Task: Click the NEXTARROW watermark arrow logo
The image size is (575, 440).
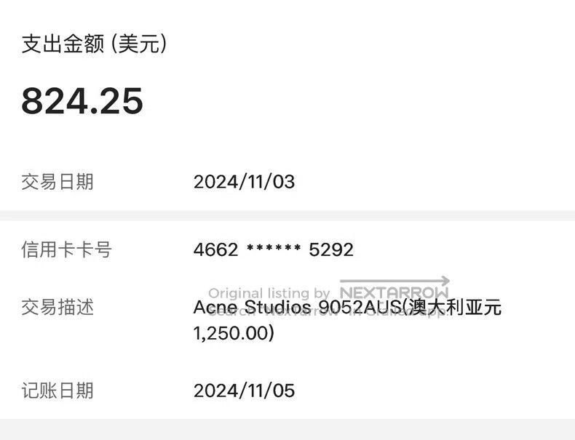Action: pyautogui.click(x=394, y=281)
